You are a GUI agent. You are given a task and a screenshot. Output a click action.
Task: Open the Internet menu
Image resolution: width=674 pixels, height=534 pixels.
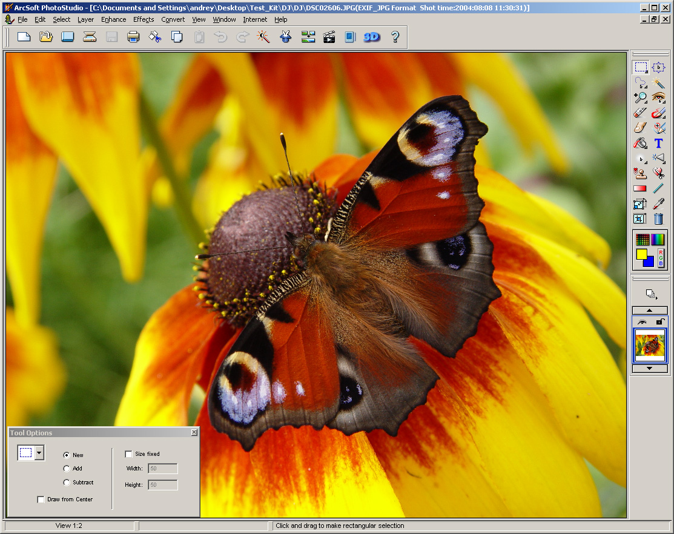(x=255, y=19)
